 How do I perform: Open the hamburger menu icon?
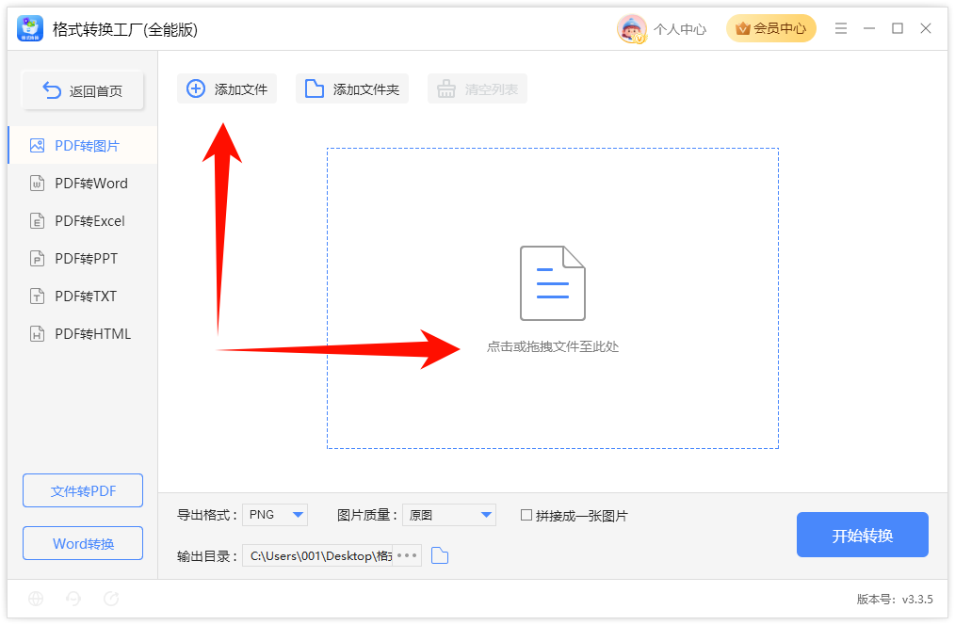click(841, 28)
